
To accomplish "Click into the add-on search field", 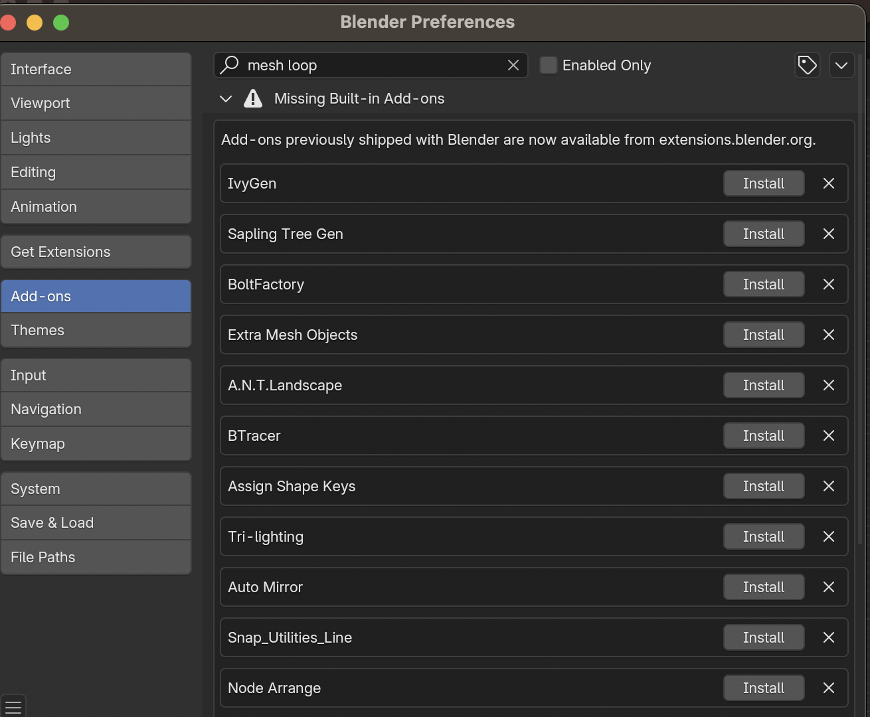I will pos(372,65).
